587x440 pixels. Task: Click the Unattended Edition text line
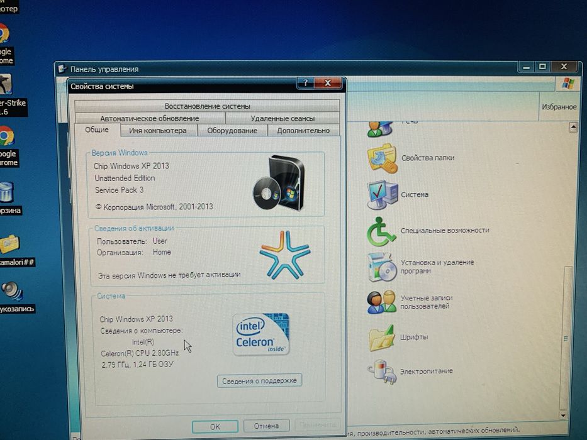coord(125,178)
